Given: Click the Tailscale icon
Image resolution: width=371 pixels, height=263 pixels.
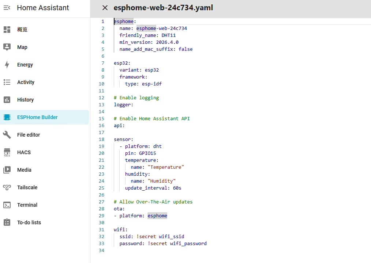Looking at the screenshot, I should coord(7,187).
